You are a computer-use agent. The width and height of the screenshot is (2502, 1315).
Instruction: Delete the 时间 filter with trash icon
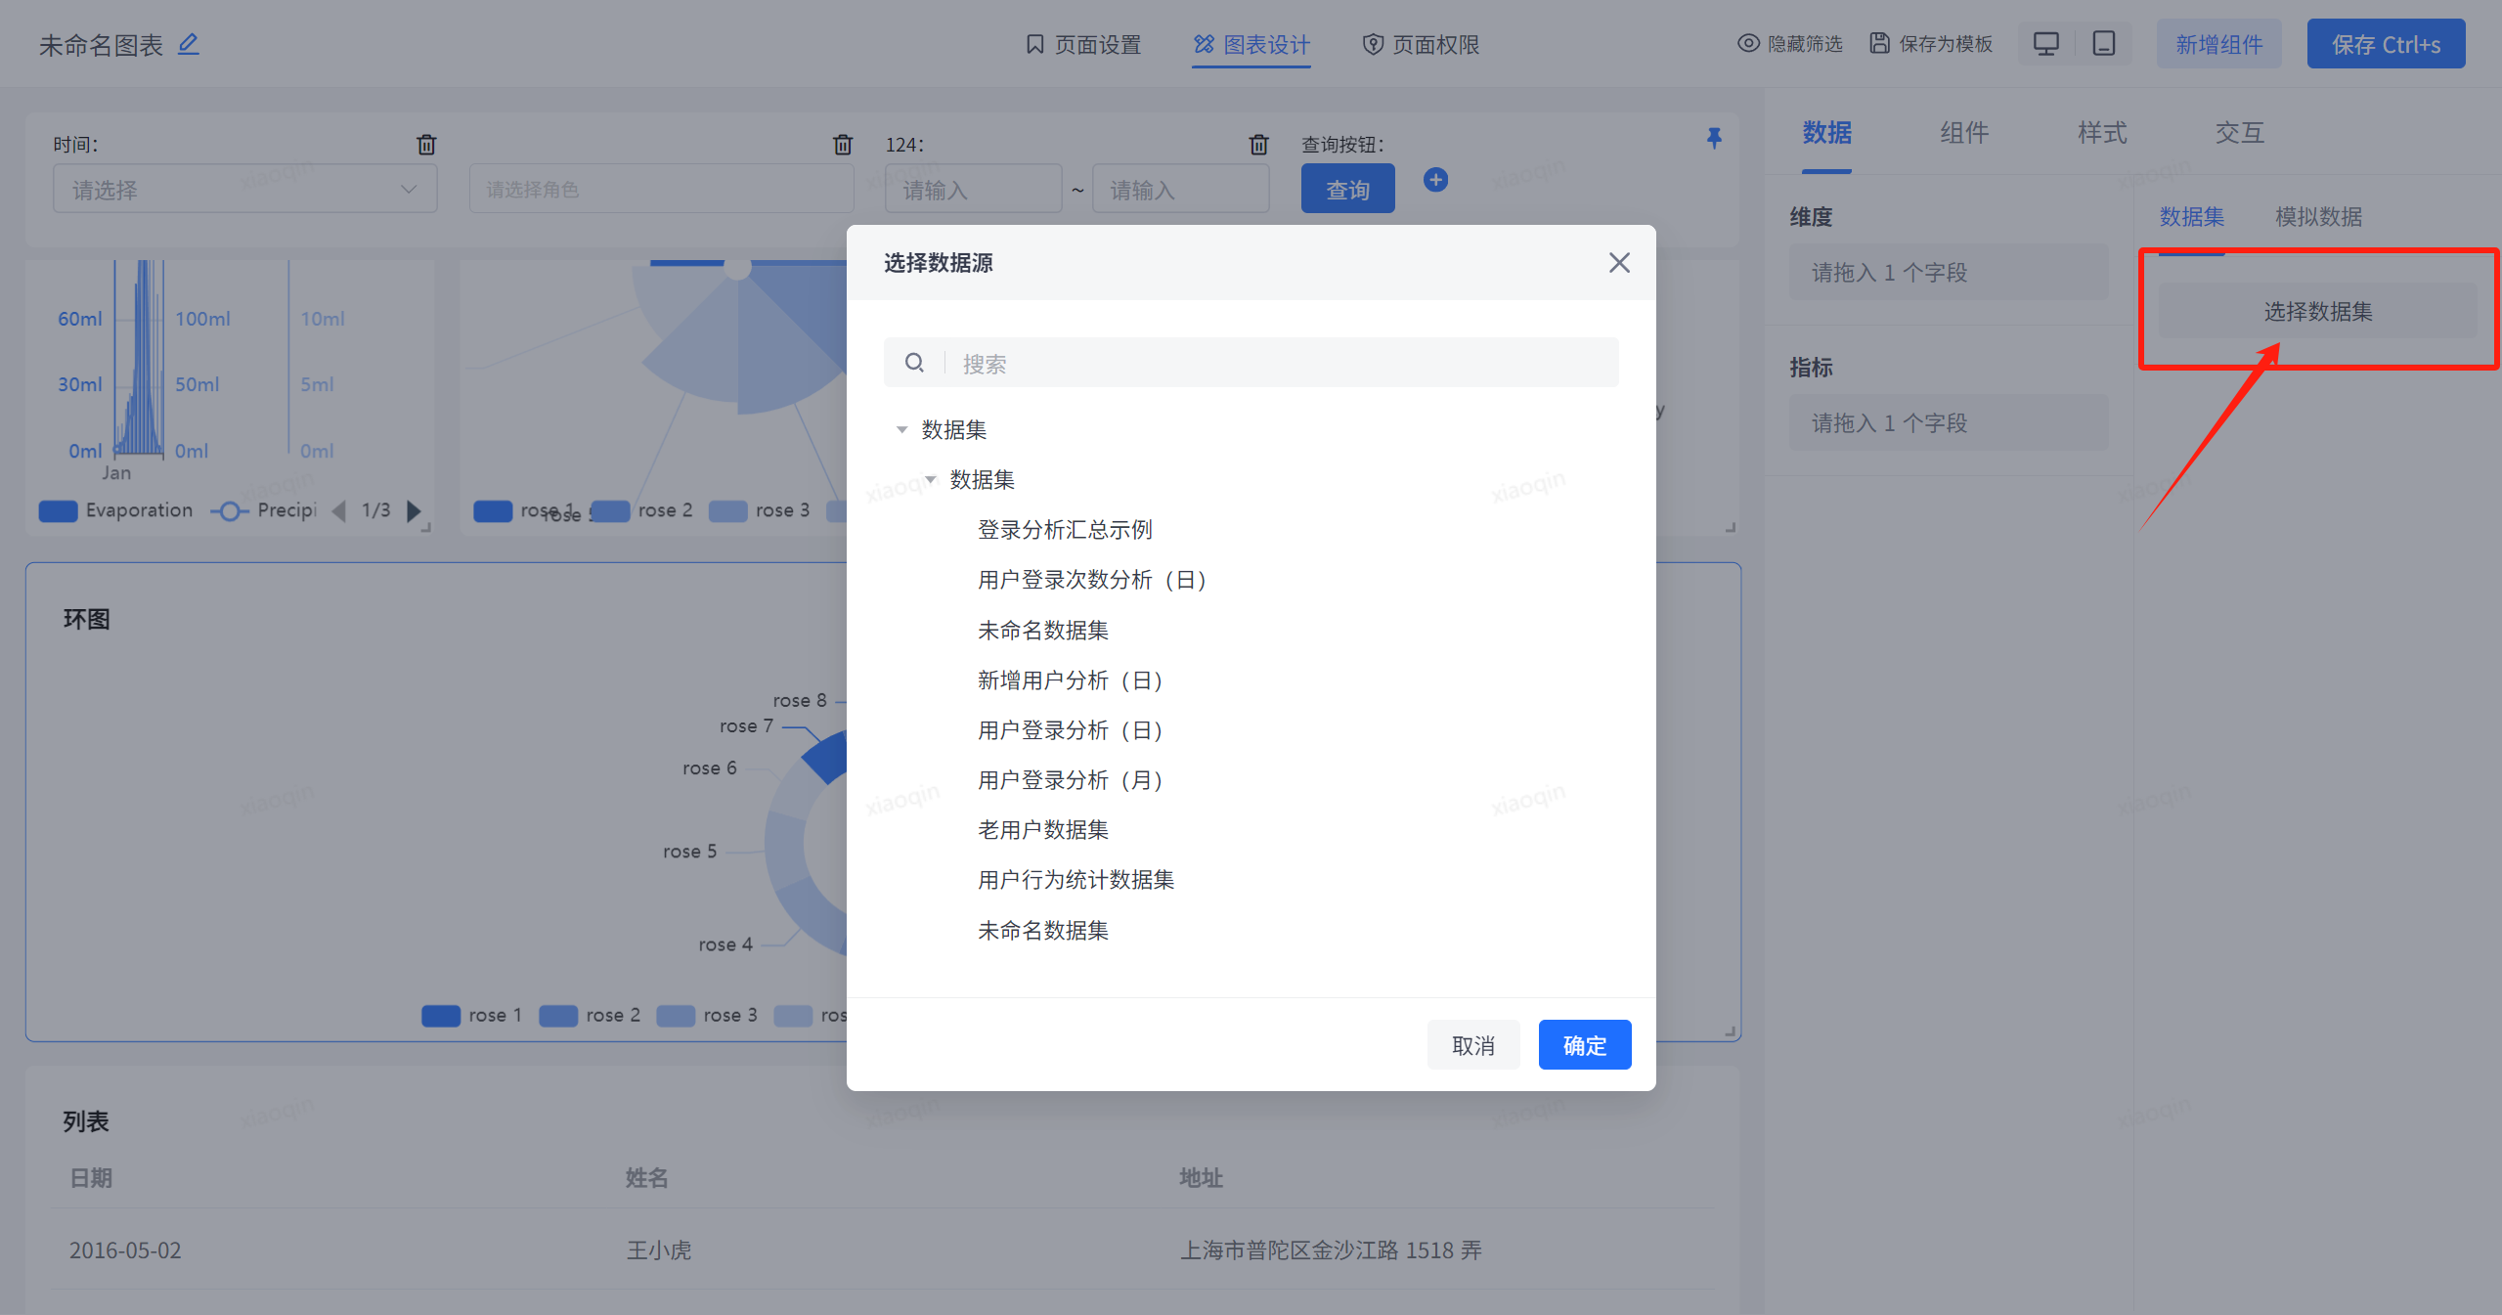(426, 145)
